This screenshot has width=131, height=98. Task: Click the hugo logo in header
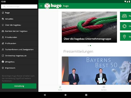(53, 6)
